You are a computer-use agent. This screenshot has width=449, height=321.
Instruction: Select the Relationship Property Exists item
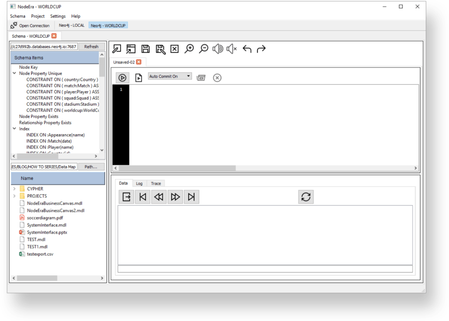click(45, 122)
